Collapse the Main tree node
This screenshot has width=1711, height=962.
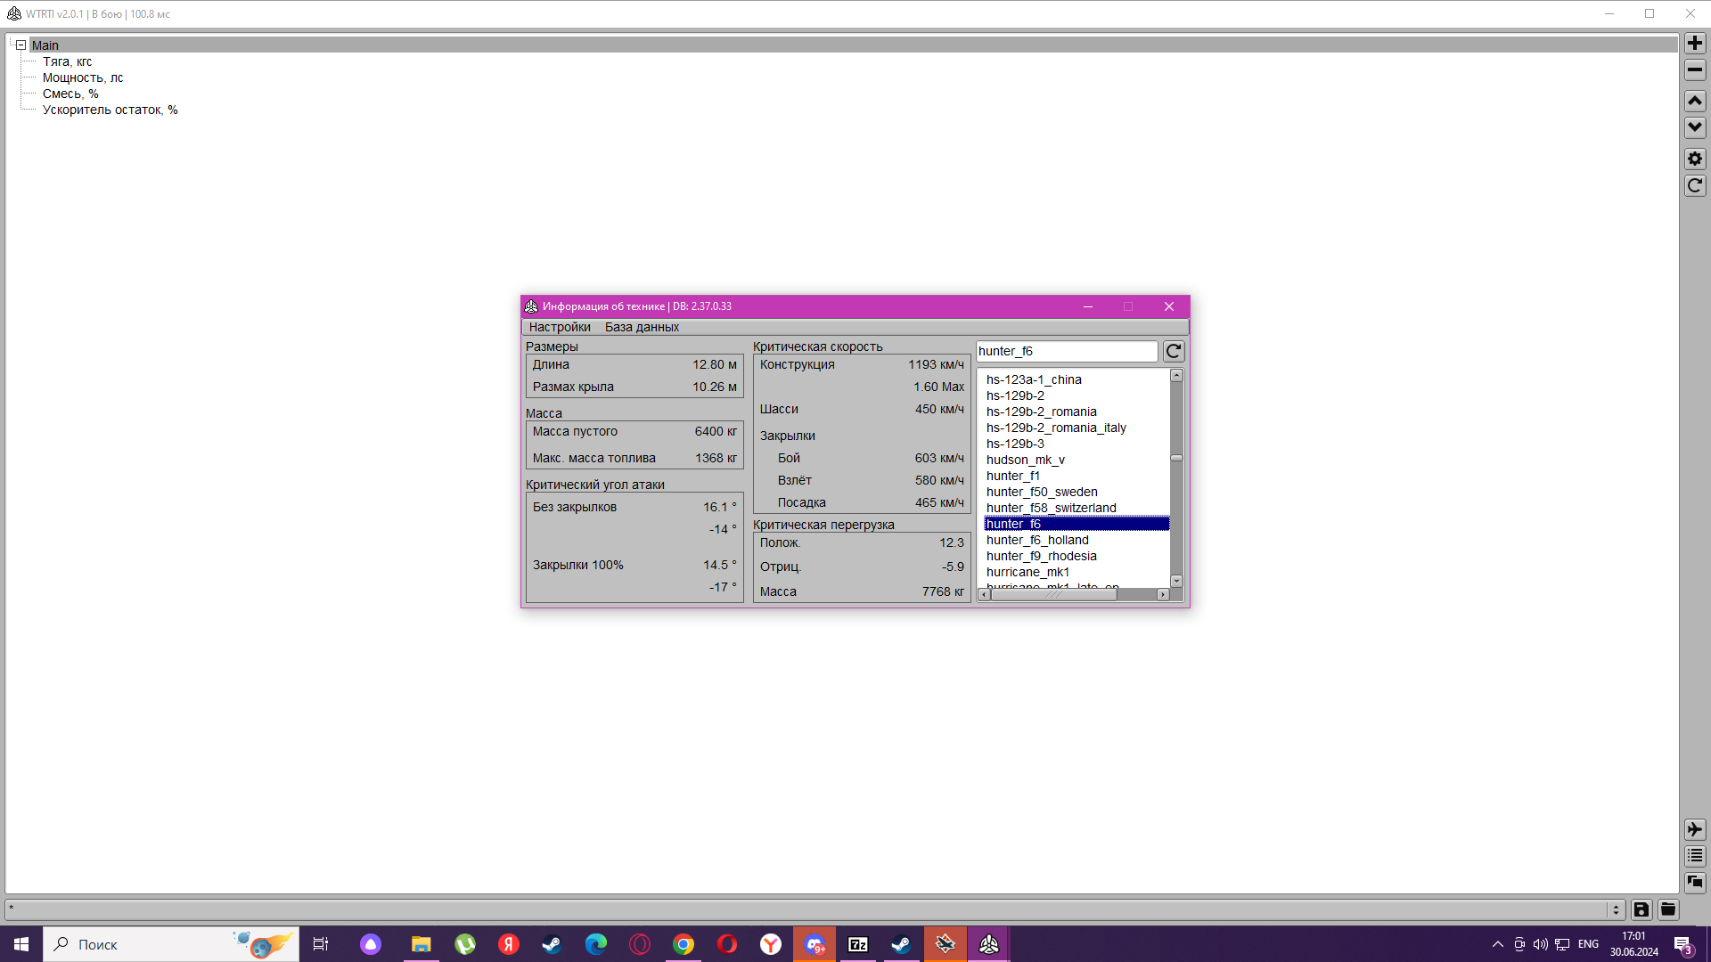click(20, 45)
